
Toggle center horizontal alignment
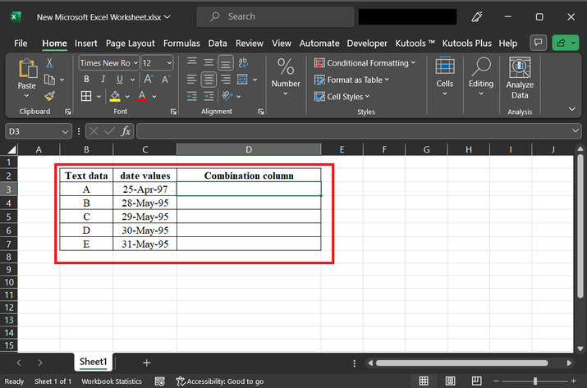point(209,80)
